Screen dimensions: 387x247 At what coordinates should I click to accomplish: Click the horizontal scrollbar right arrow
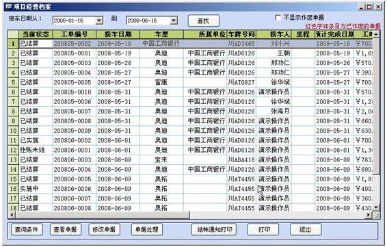point(369,215)
